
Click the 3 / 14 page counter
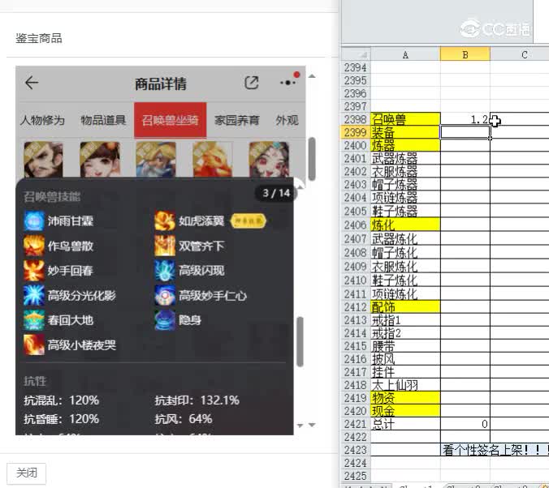tap(276, 193)
